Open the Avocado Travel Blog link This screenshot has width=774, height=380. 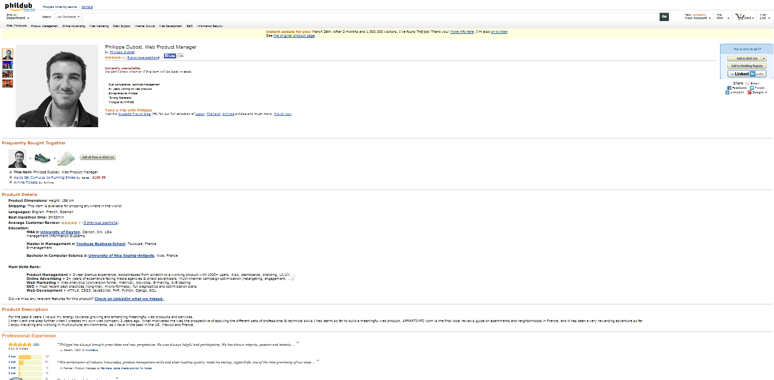pyautogui.click(x=134, y=114)
